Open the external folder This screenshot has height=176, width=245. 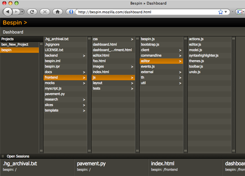161,72
